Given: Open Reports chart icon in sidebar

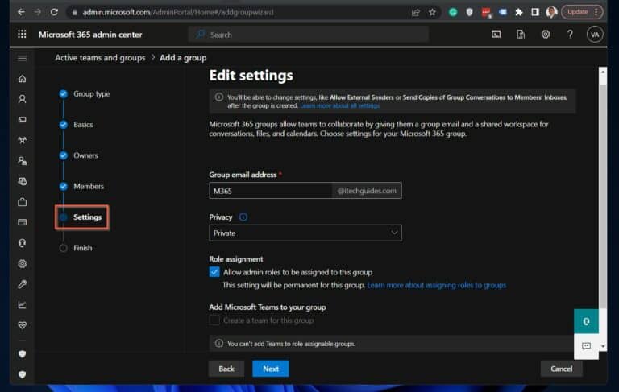Looking at the screenshot, I should click(22, 304).
